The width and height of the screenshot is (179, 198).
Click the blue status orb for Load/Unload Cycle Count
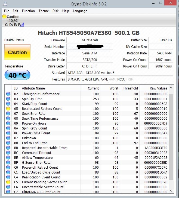[x=8, y=172]
